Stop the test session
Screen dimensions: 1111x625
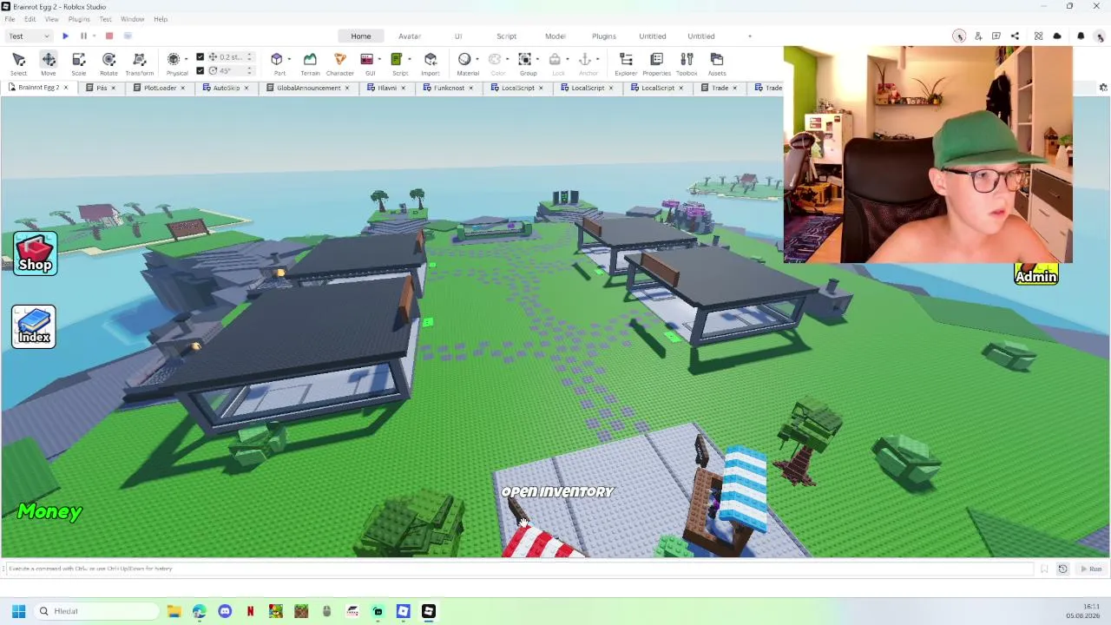click(x=109, y=36)
